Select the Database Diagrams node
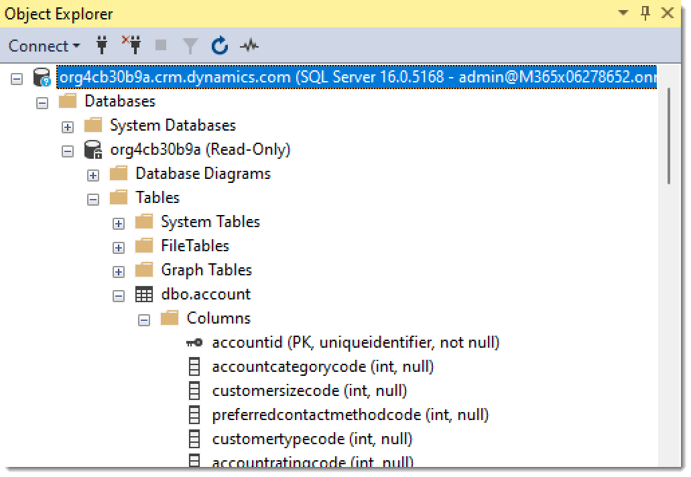 click(202, 174)
